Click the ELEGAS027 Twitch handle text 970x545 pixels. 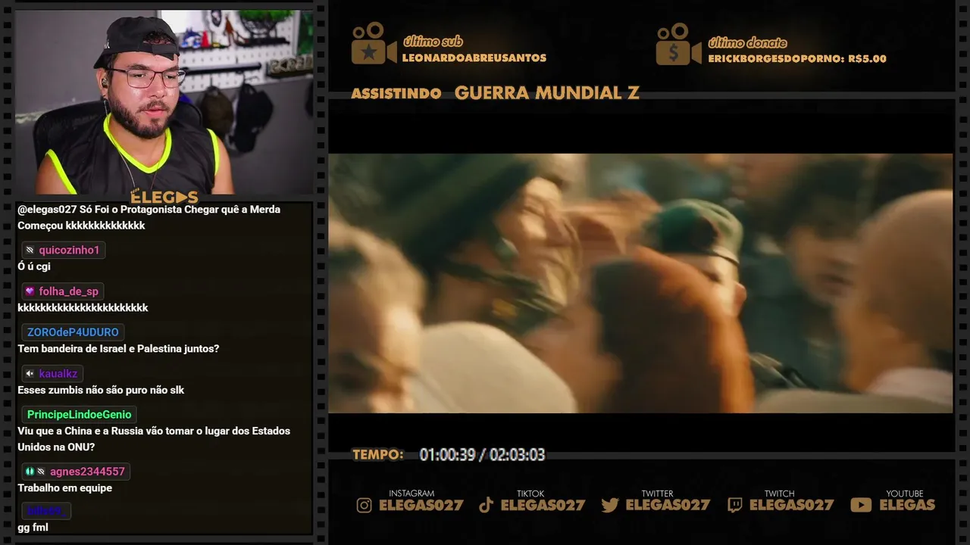792,505
